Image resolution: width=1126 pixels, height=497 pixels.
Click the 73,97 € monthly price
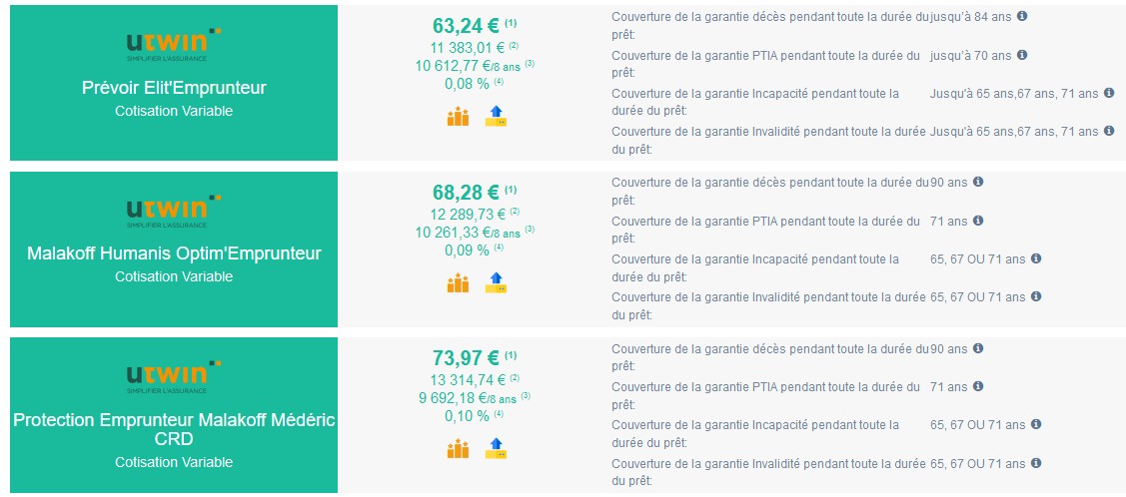(x=467, y=358)
